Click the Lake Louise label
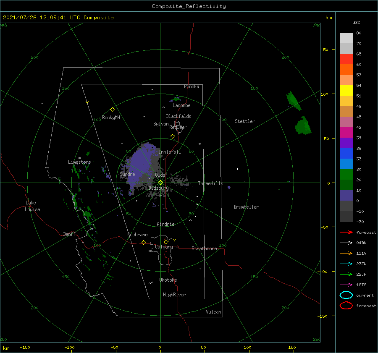This screenshot has width=378, height=353. (x=32, y=206)
